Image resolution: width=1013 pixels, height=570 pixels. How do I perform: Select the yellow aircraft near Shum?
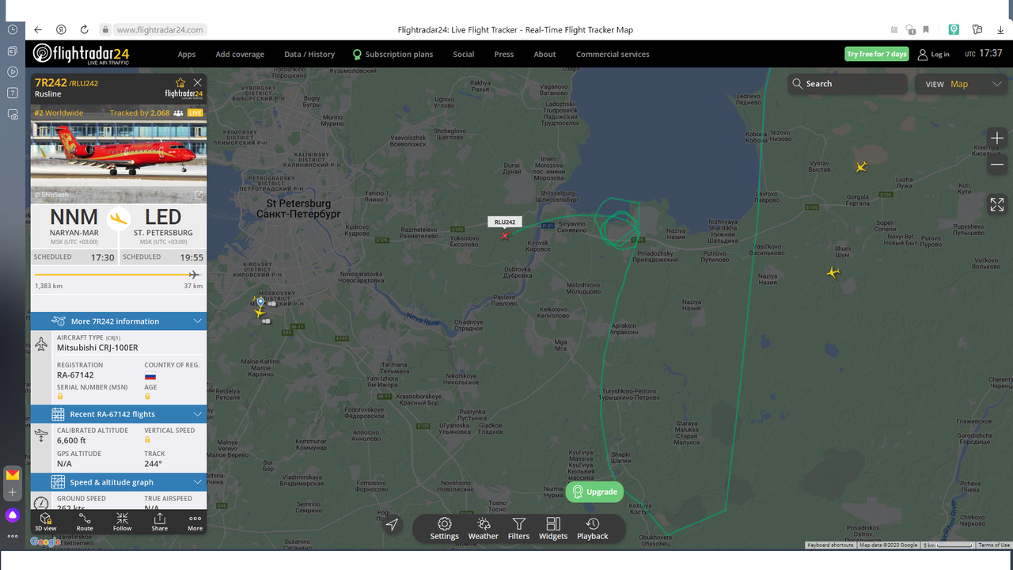pyautogui.click(x=833, y=272)
